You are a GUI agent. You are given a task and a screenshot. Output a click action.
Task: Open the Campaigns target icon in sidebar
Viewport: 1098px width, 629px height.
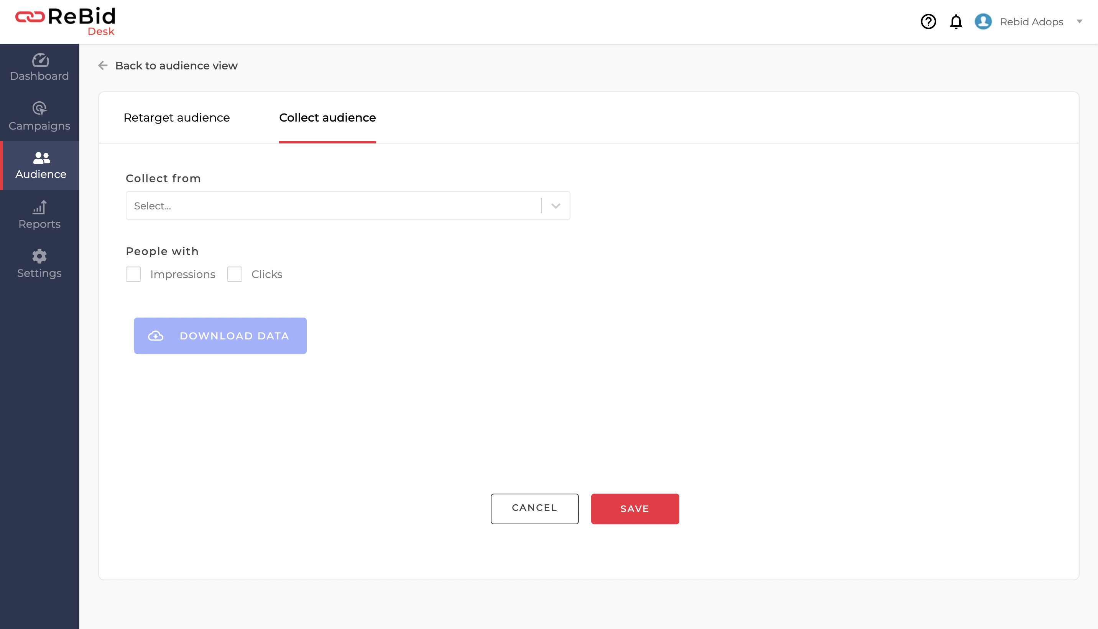click(x=40, y=109)
